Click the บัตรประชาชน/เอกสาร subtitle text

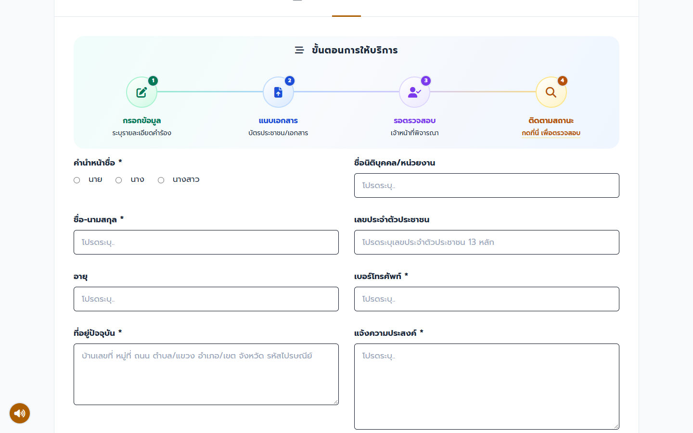coord(278,133)
